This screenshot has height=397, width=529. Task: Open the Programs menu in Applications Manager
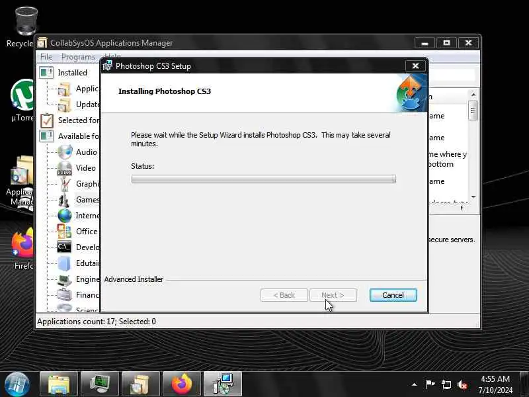point(78,57)
